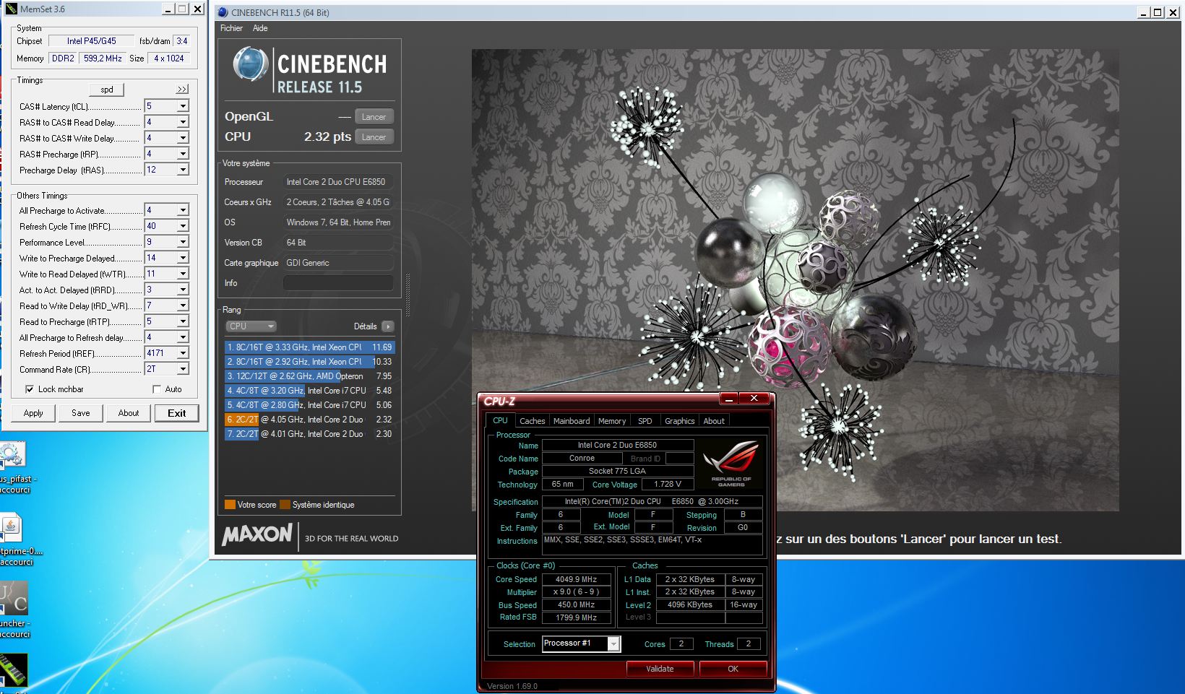Open the Performance Level dropdown
The image size is (1185, 694).
pos(183,242)
